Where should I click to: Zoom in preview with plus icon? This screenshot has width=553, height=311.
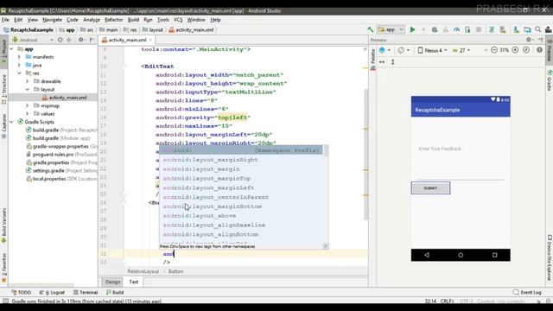(x=515, y=50)
